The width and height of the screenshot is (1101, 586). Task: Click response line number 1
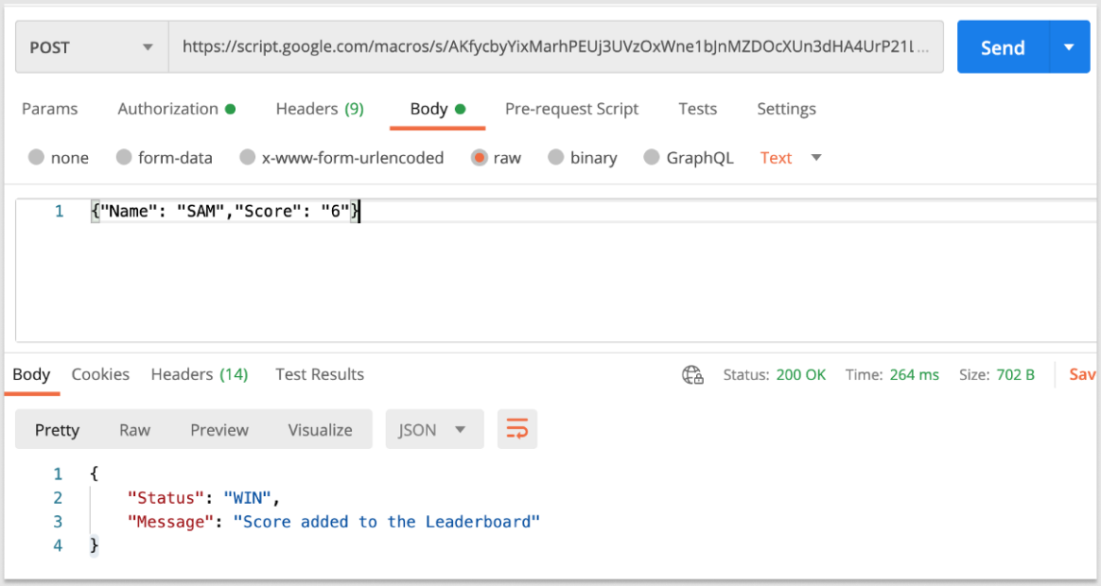coord(58,474)
